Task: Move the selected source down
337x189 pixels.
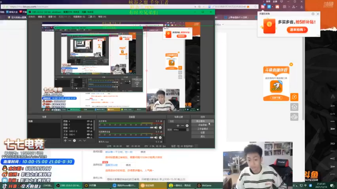Action: click(85, 141)
